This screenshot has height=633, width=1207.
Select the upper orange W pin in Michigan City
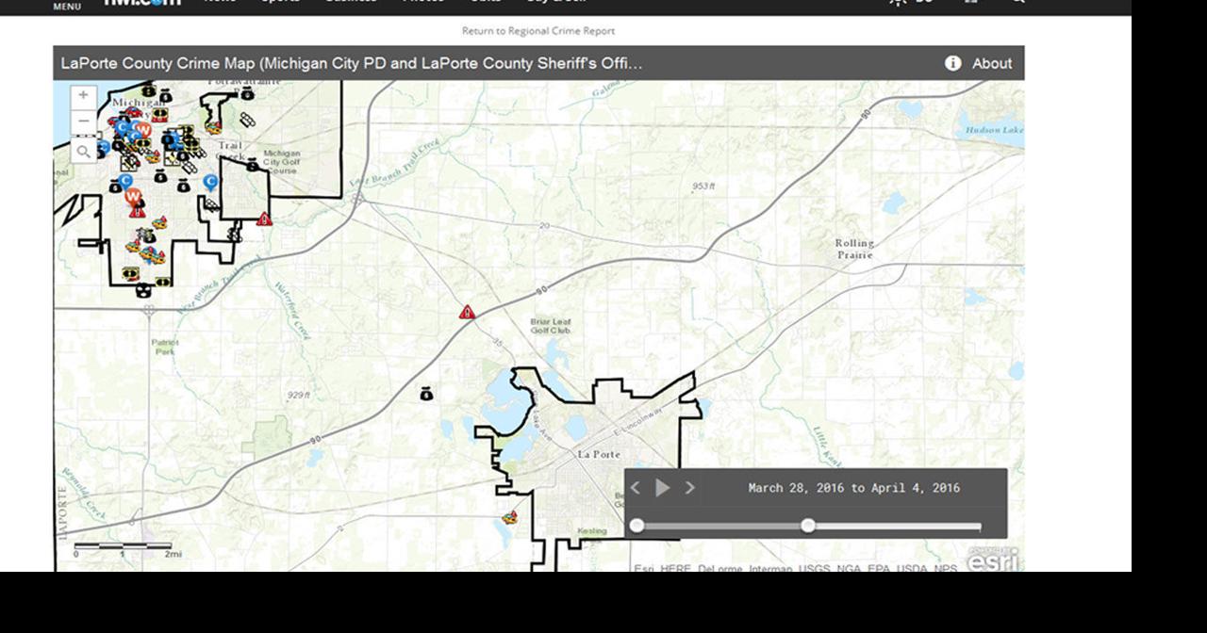(x=143, y=130)
